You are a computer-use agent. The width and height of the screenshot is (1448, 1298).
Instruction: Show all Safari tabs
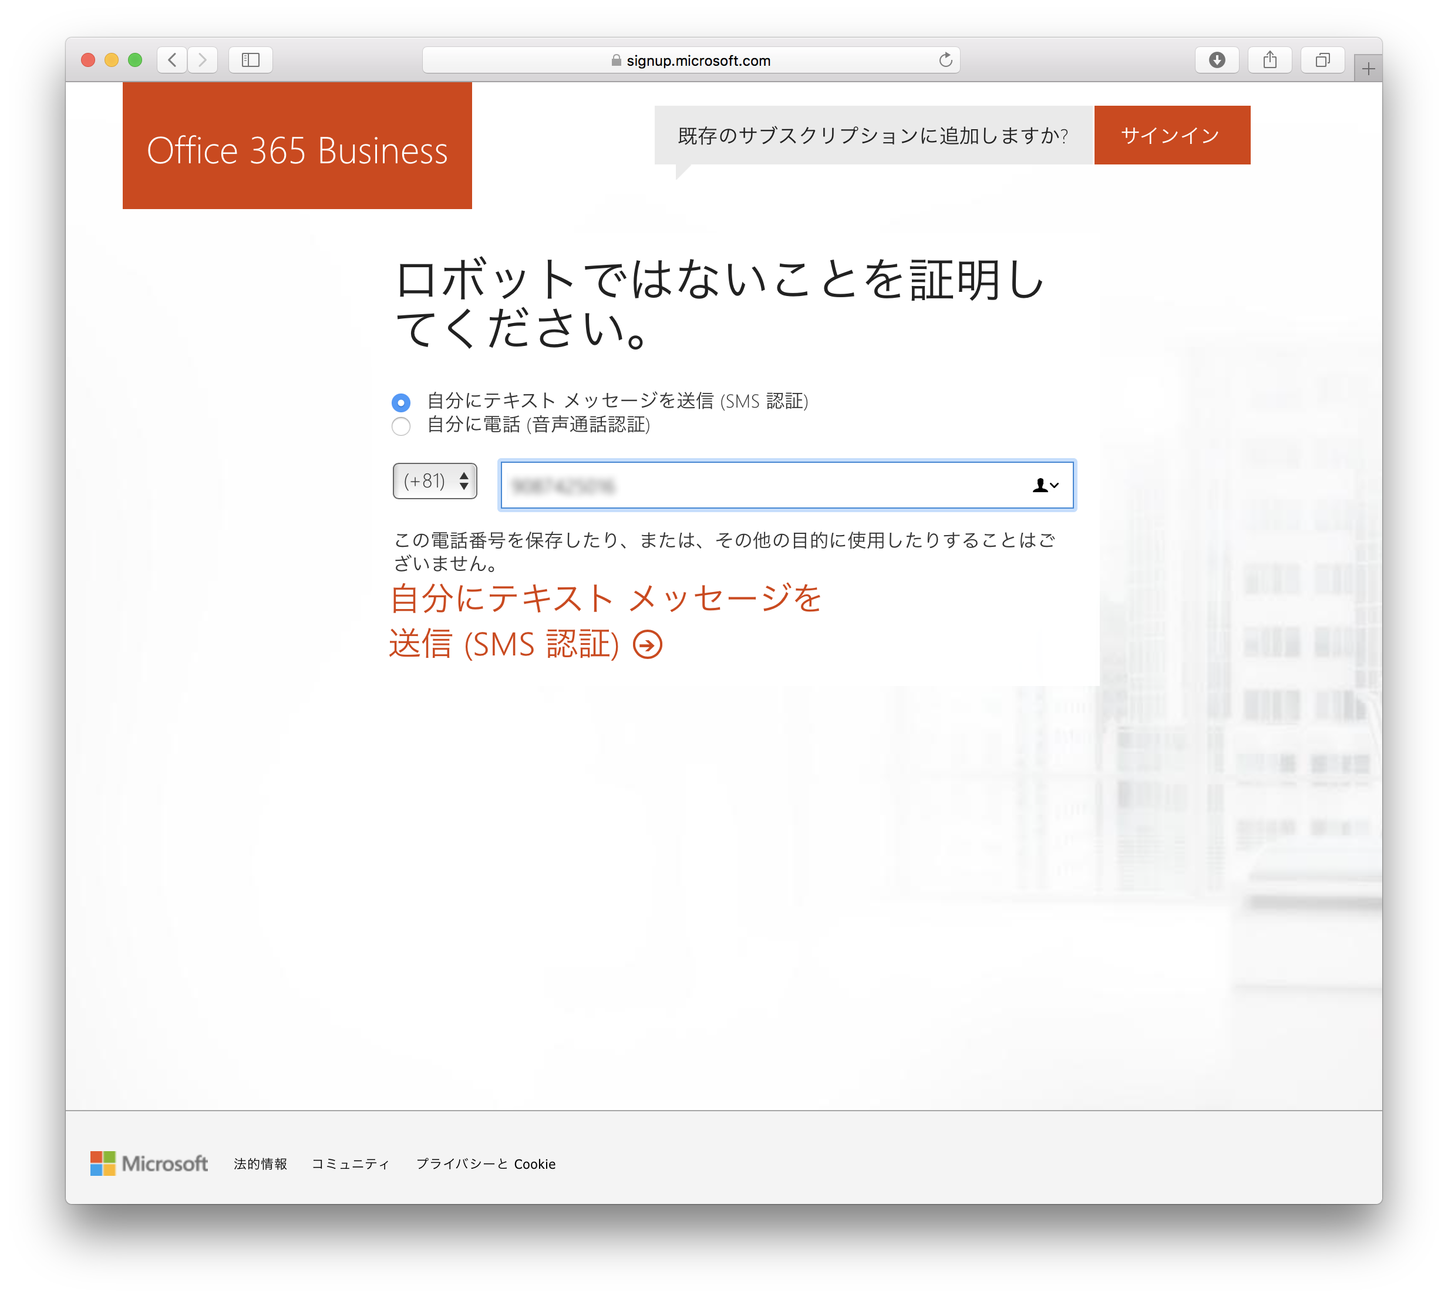tap(1322, 60)
